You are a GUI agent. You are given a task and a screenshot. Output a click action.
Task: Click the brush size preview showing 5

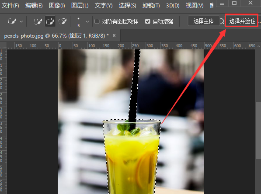(x=78, y=22)
